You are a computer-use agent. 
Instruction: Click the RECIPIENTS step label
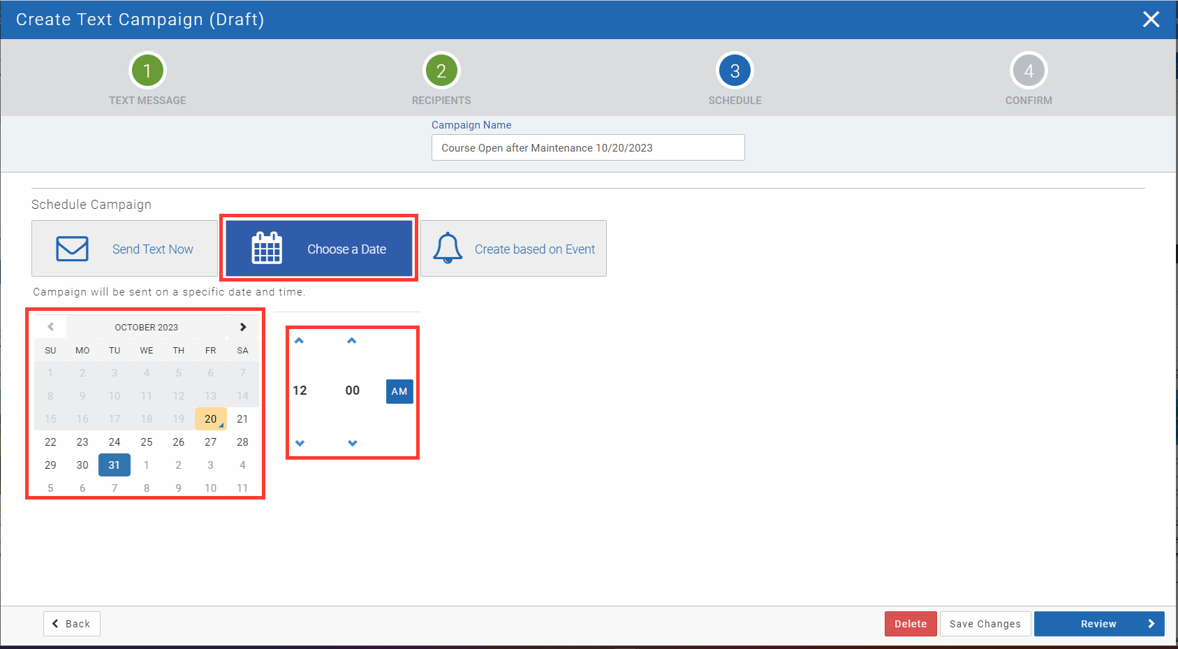point(441,101)
